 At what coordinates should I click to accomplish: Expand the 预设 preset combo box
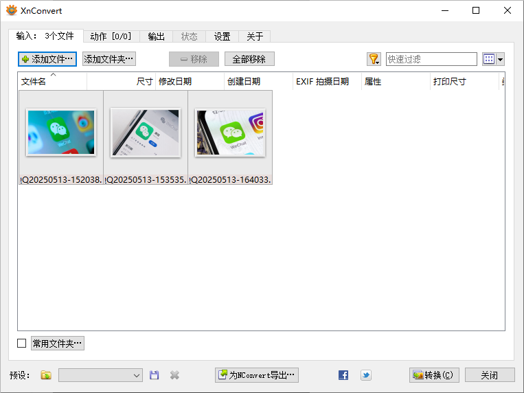100,375
